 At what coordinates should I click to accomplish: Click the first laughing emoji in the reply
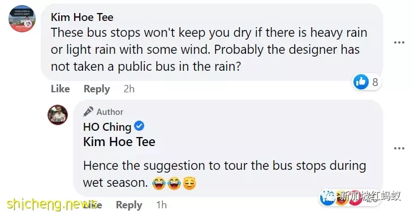pyautogui.click(x=159, y=183)
